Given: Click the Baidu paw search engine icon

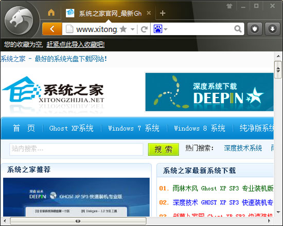Looking at the screenshot, I should (158, 29).
